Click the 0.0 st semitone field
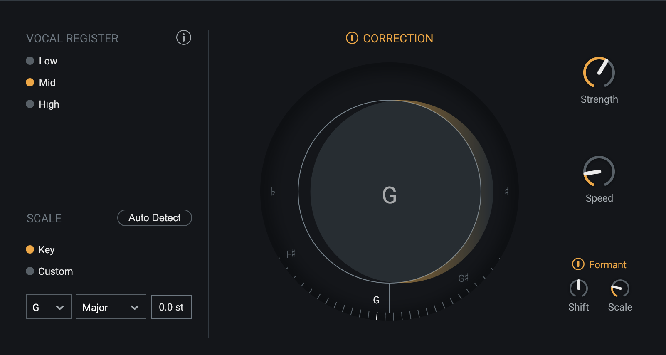 click(171, 307)
